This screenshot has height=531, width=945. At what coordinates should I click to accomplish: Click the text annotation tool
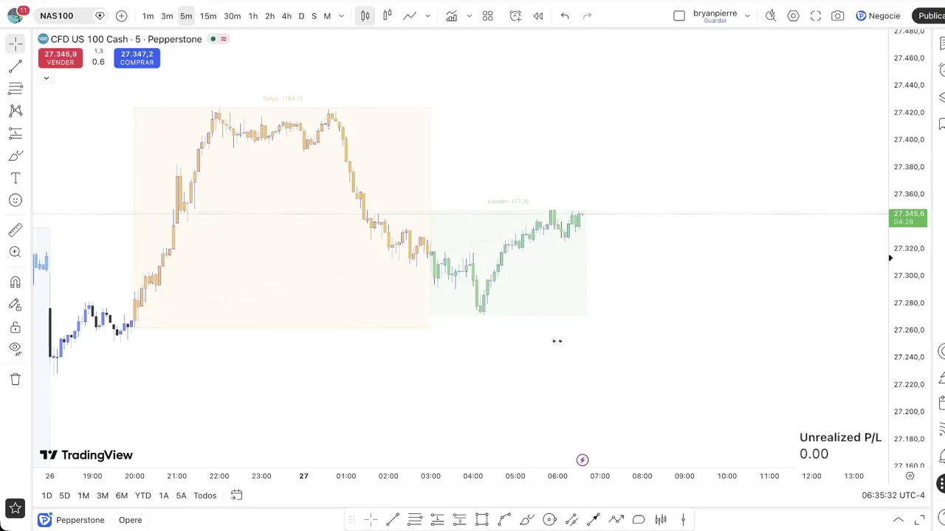tap(16, 178)
